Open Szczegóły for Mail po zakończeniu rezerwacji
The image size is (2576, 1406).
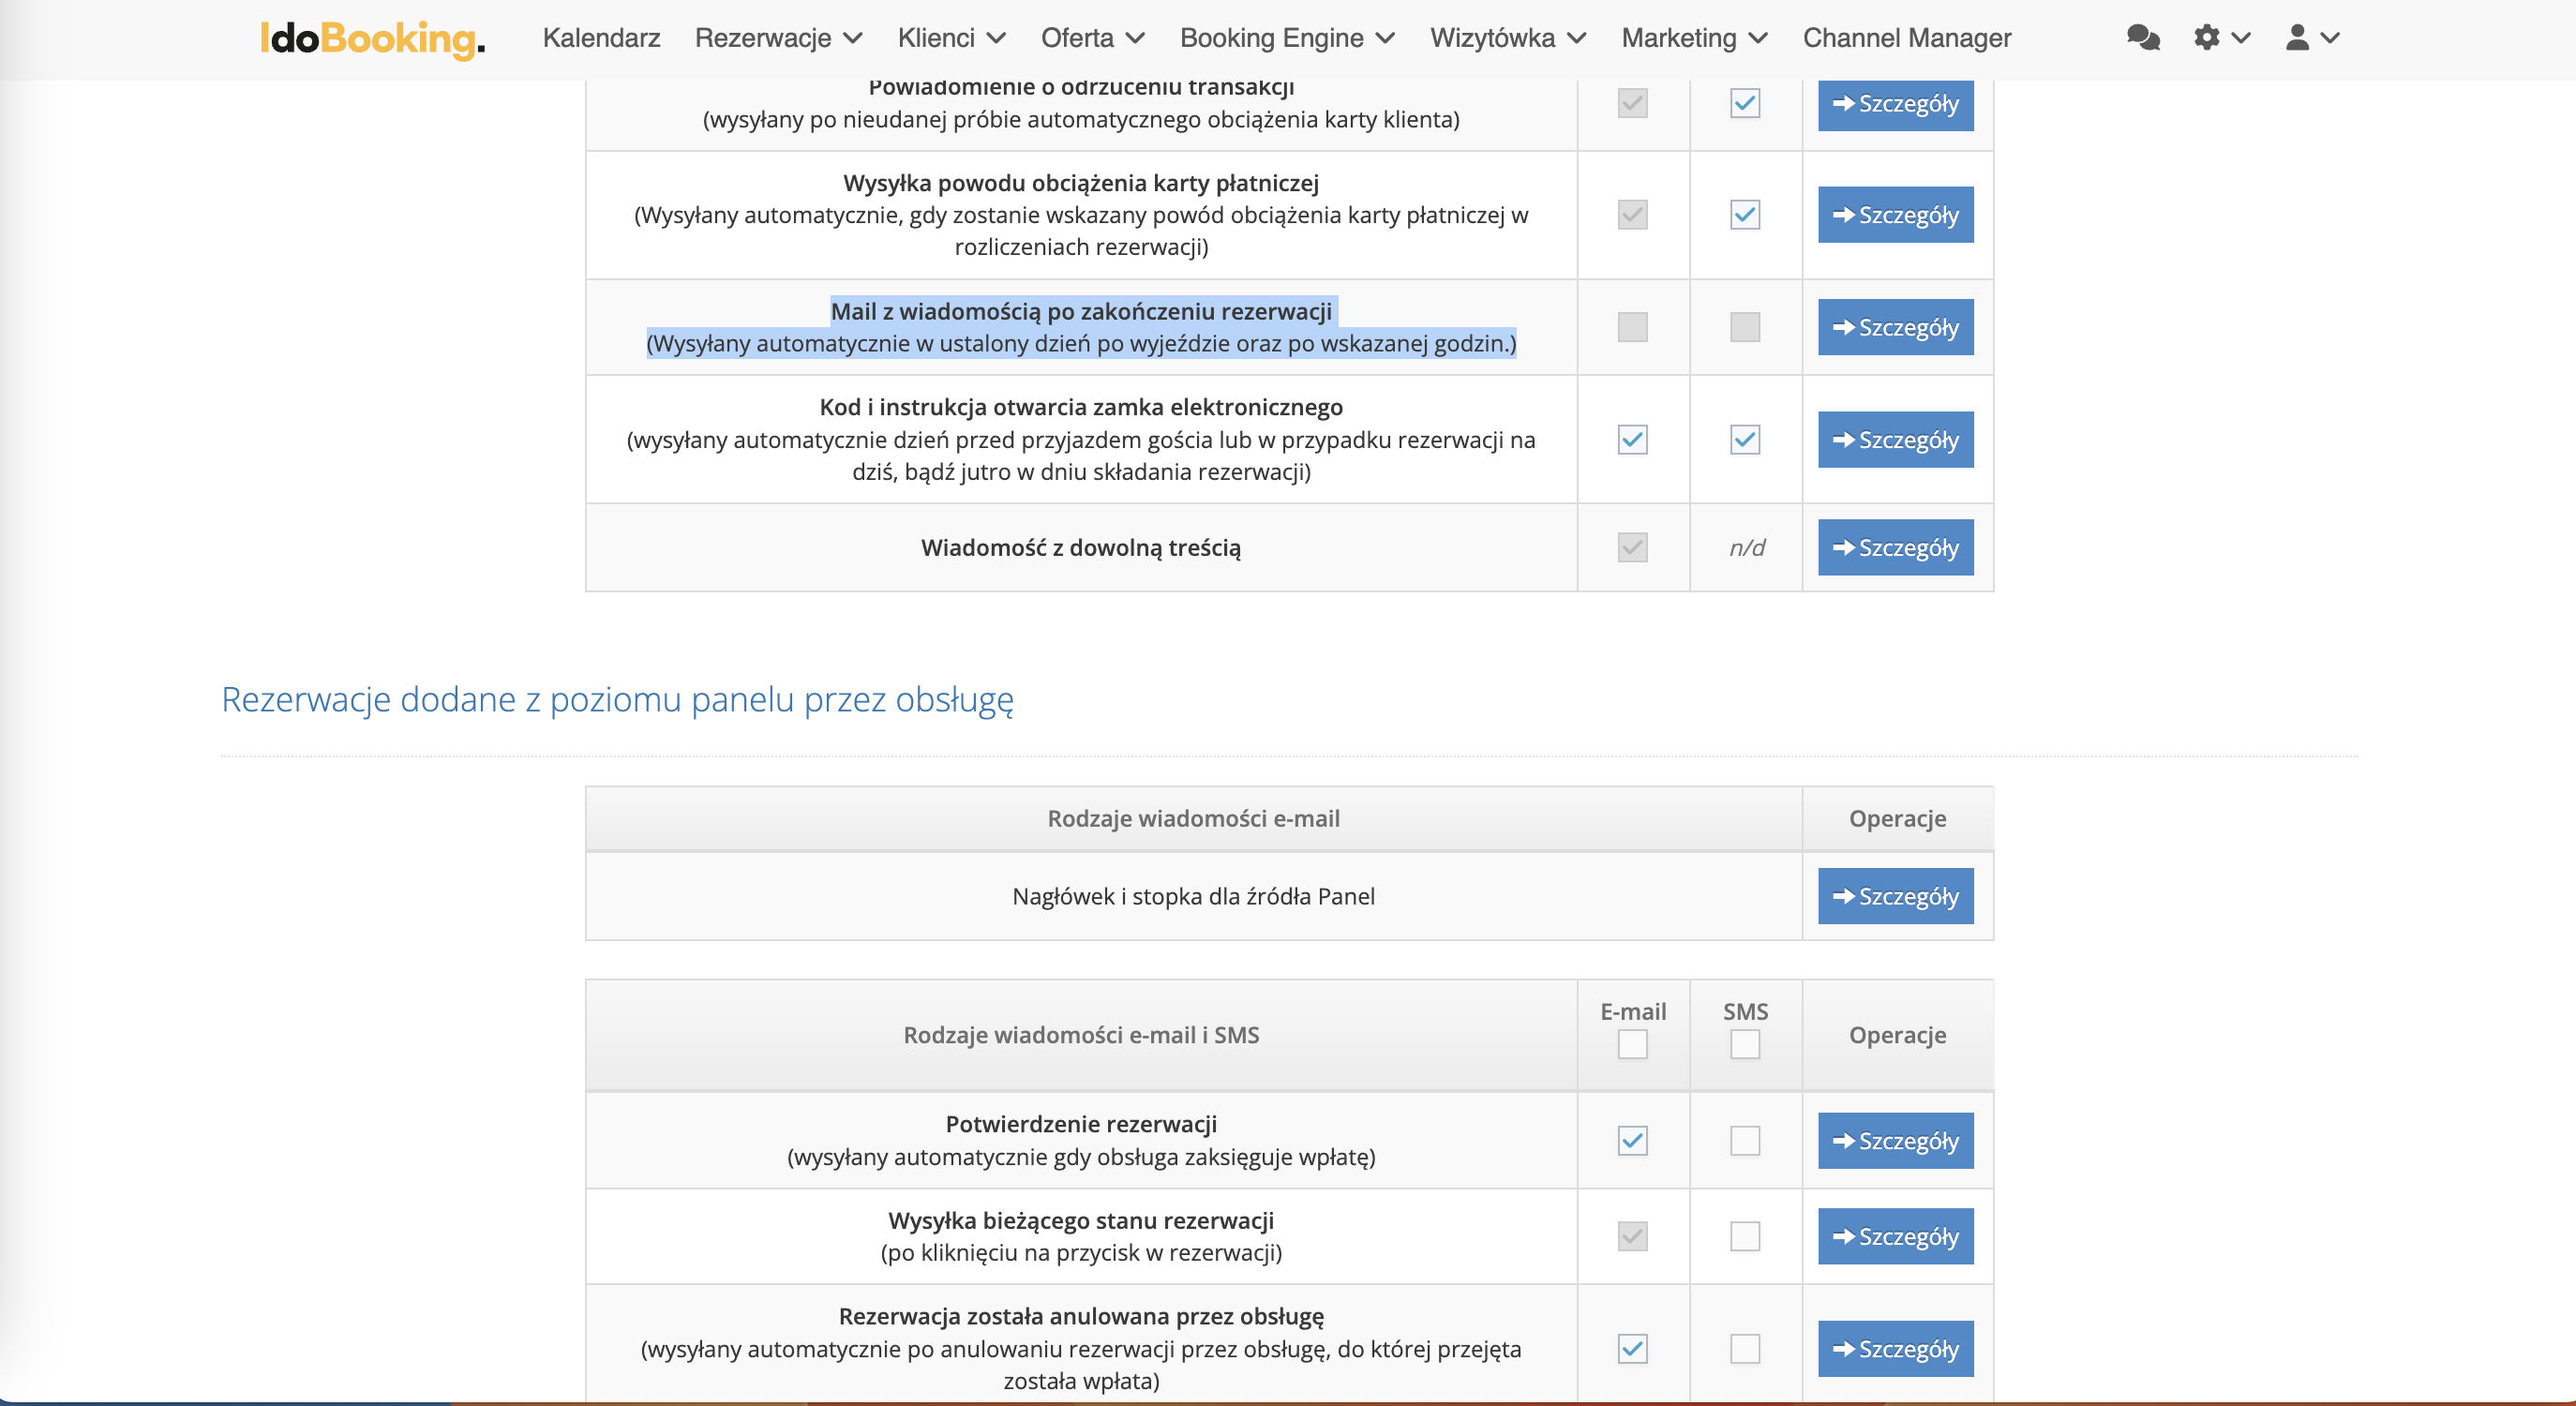coord(1895,327)
